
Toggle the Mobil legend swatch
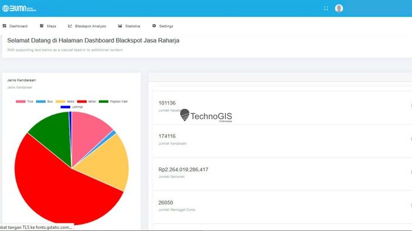[60, 101]
